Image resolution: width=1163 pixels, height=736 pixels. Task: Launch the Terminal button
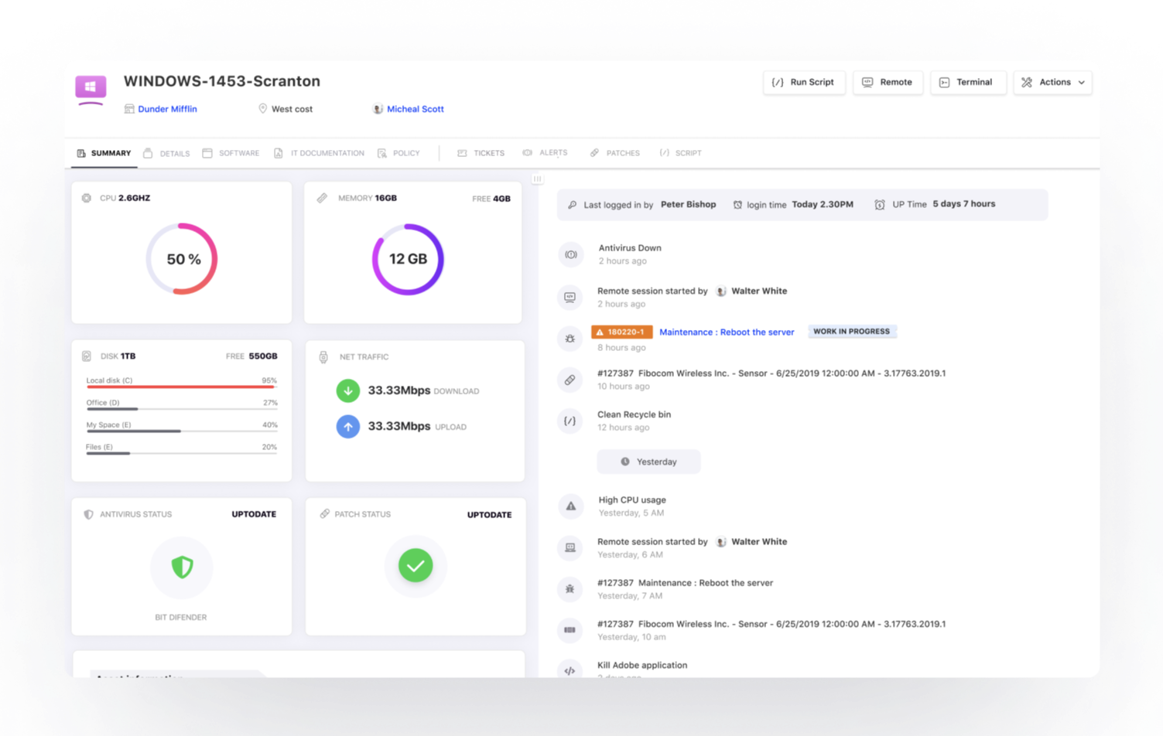point(967,82)
